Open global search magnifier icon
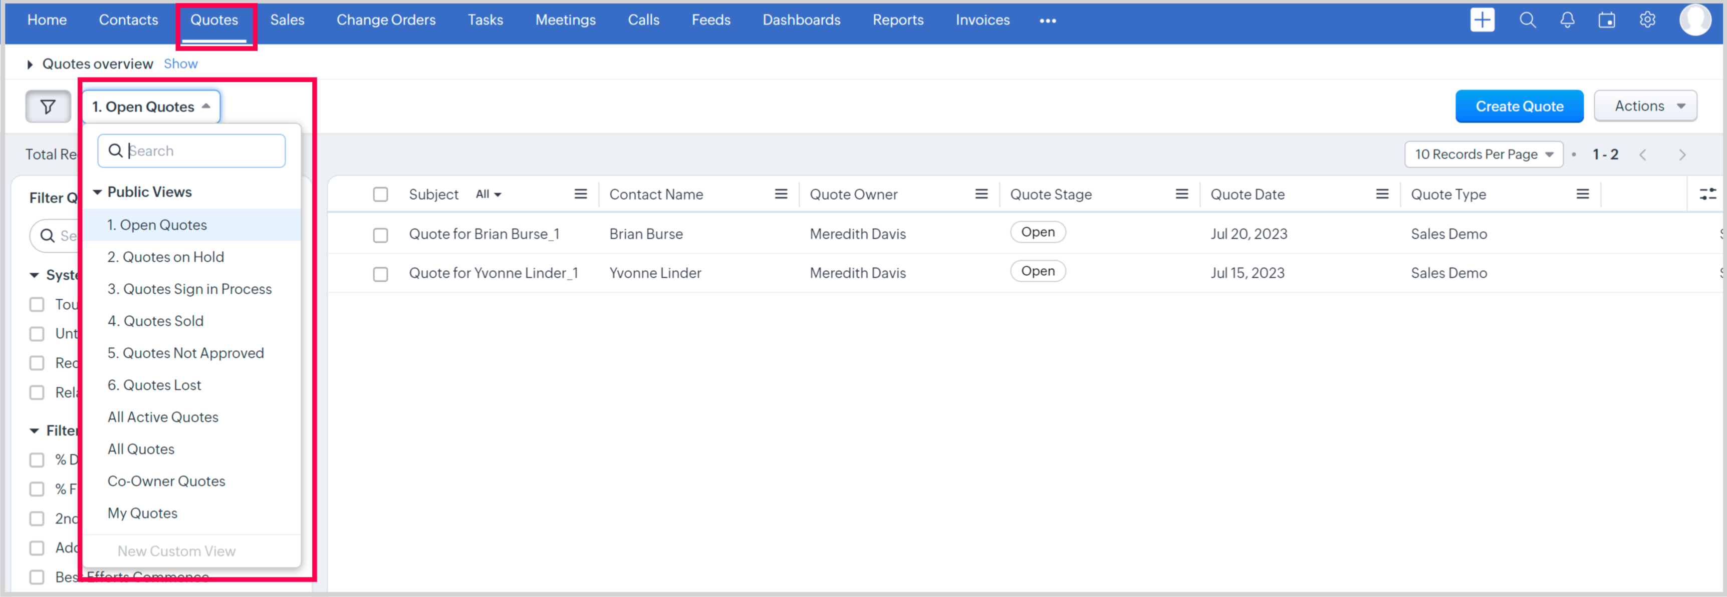1727x597 pixels. tap(1527, 20)
